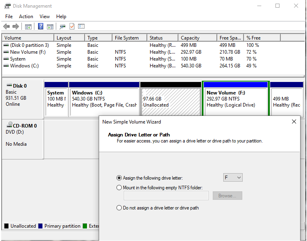Select Assign the following drive letter option
Viewport: 307px width, 241px height.
coord(119,178)
